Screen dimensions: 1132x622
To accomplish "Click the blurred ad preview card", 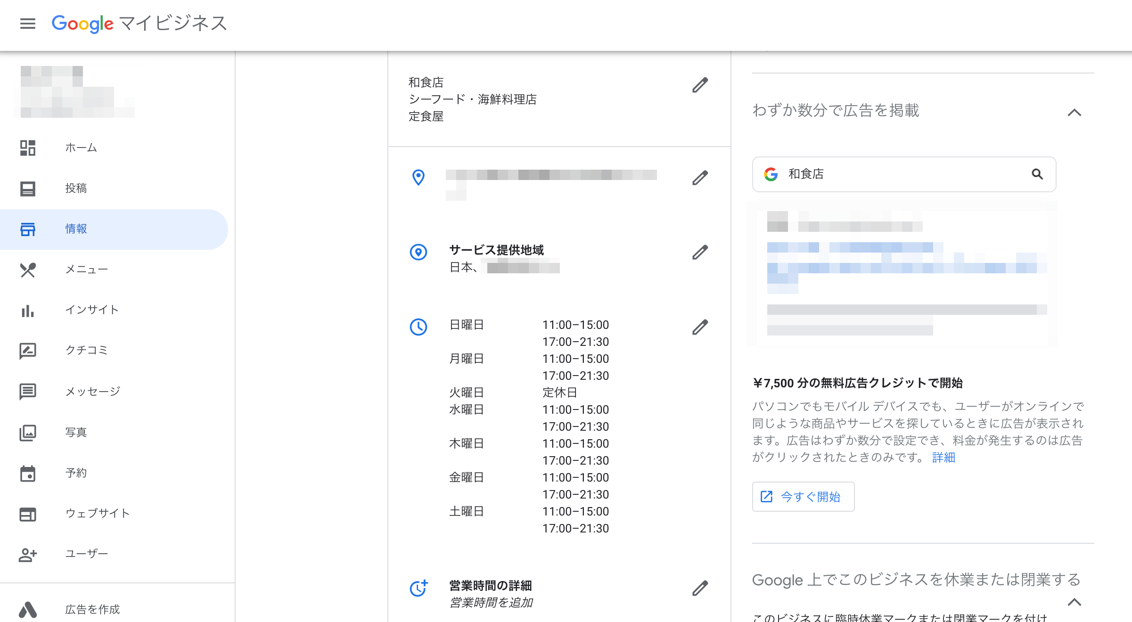I will 902,273.
